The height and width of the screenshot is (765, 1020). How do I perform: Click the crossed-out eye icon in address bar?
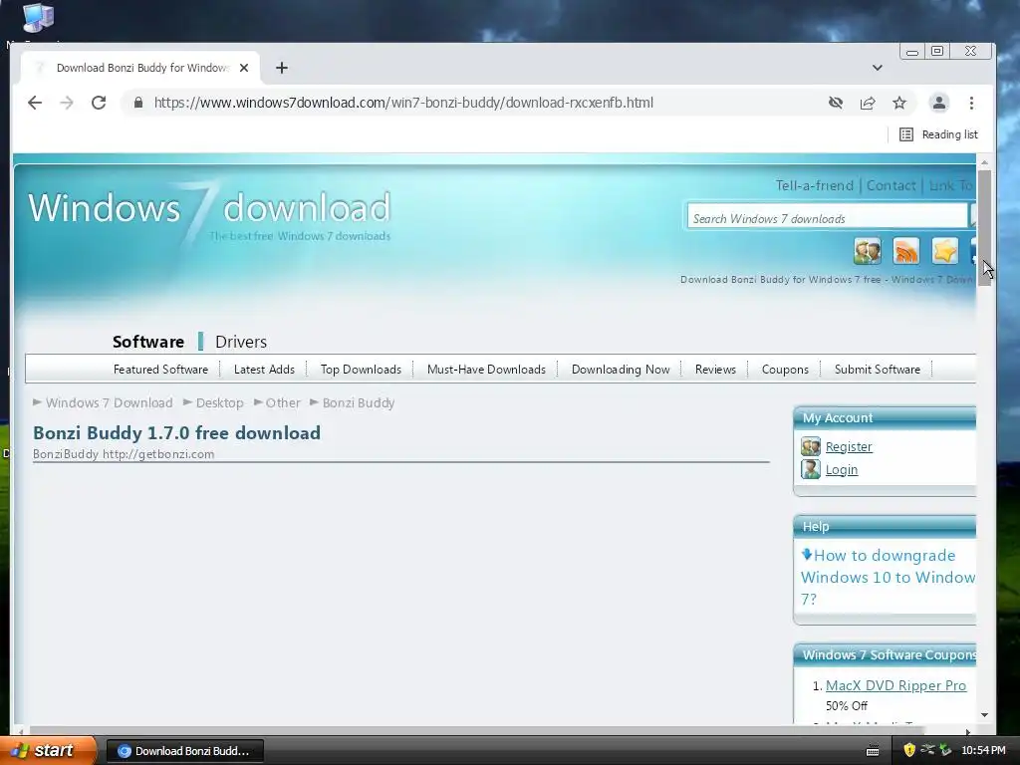pos(836,103)
